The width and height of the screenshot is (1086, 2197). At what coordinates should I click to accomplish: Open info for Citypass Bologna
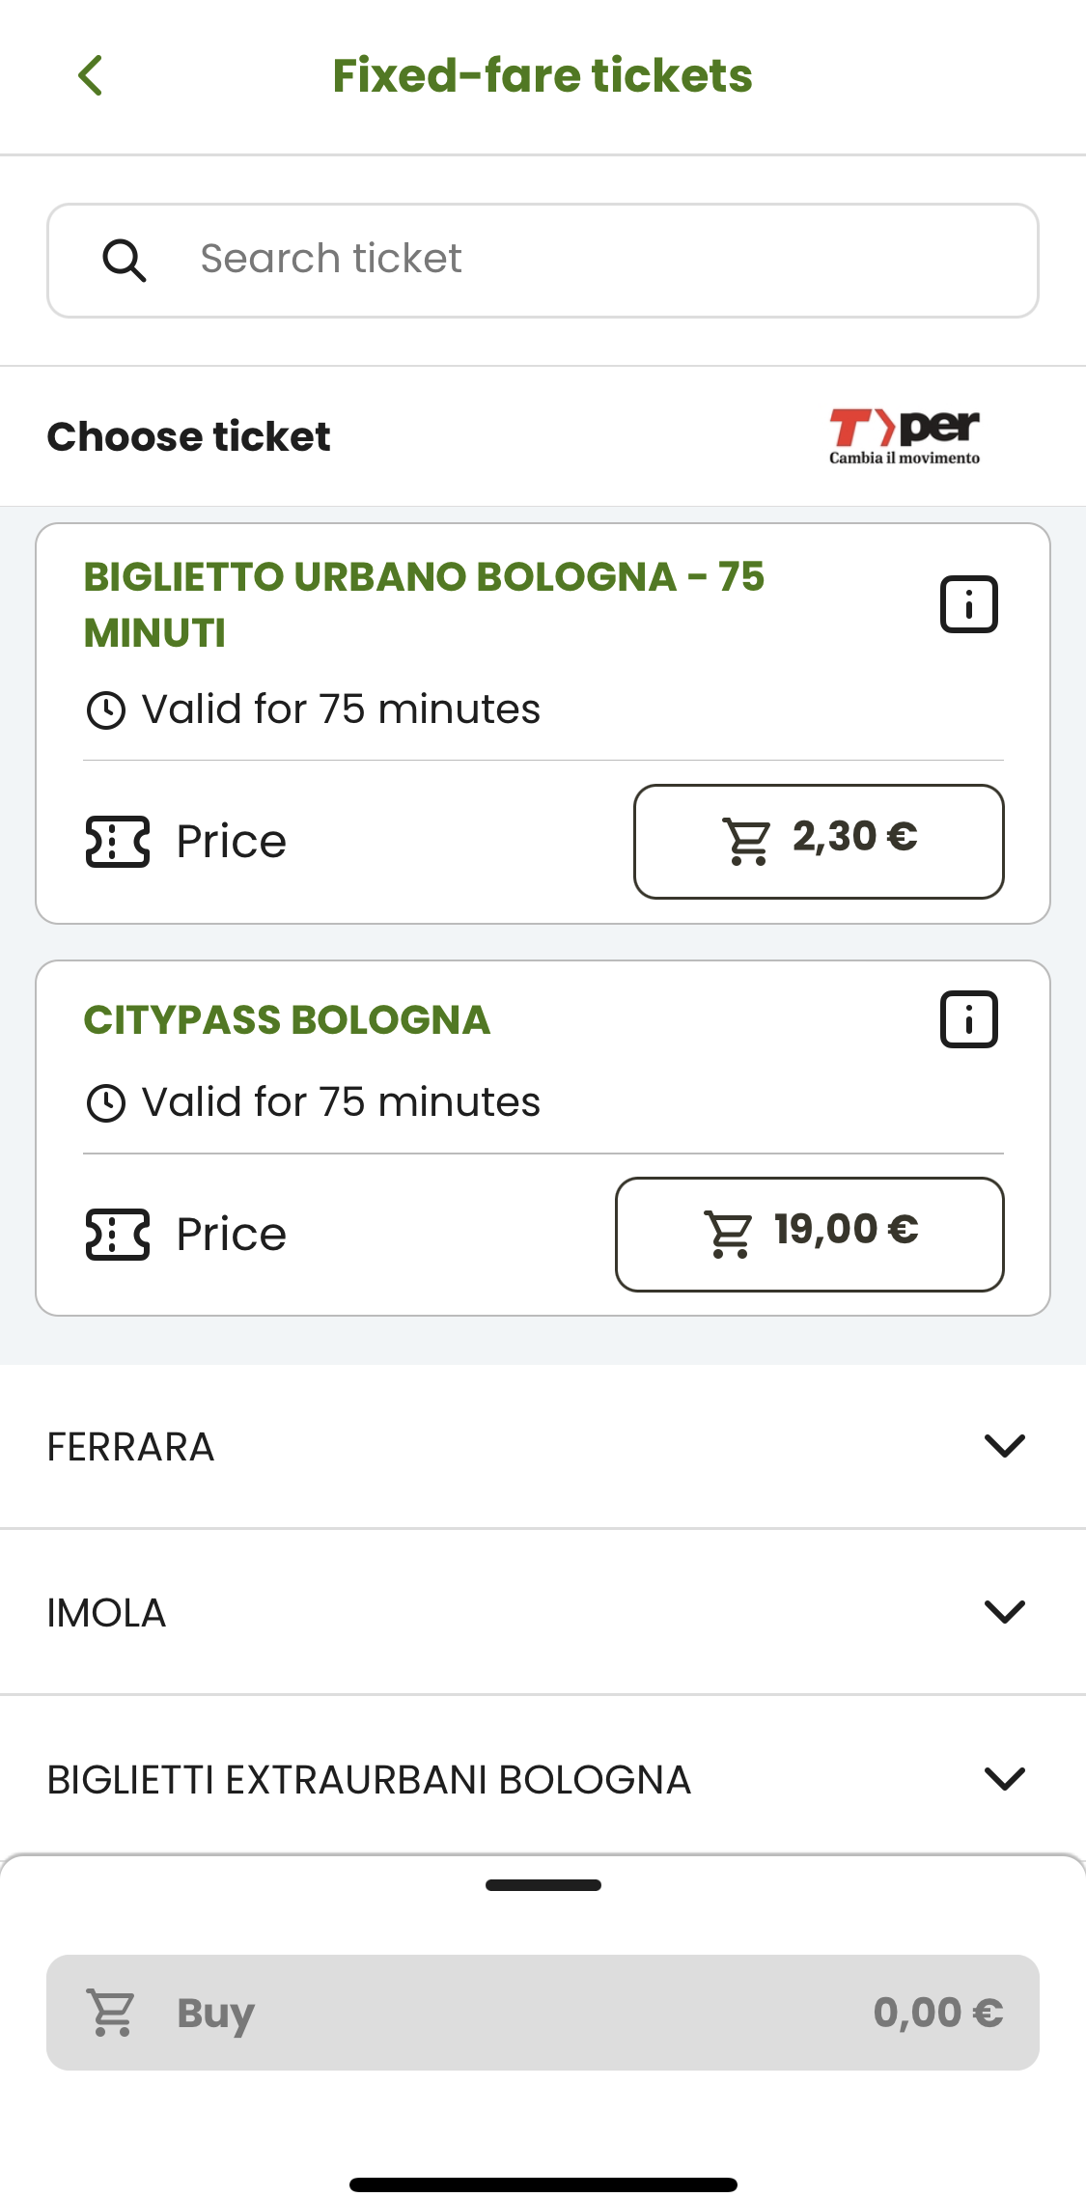coord(968,1019)
